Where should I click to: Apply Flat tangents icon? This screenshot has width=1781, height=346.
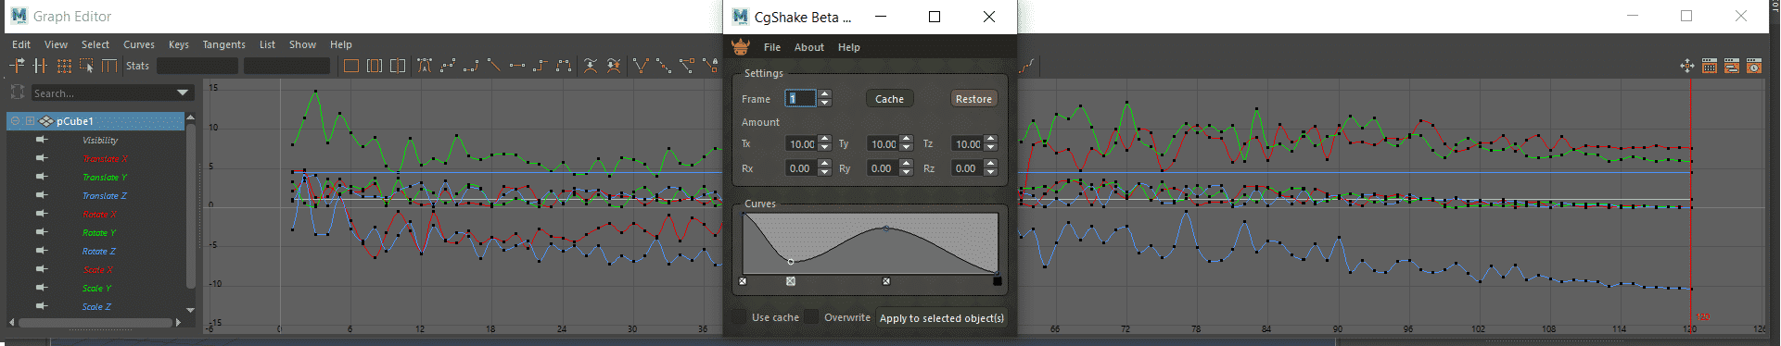[517, 66]
